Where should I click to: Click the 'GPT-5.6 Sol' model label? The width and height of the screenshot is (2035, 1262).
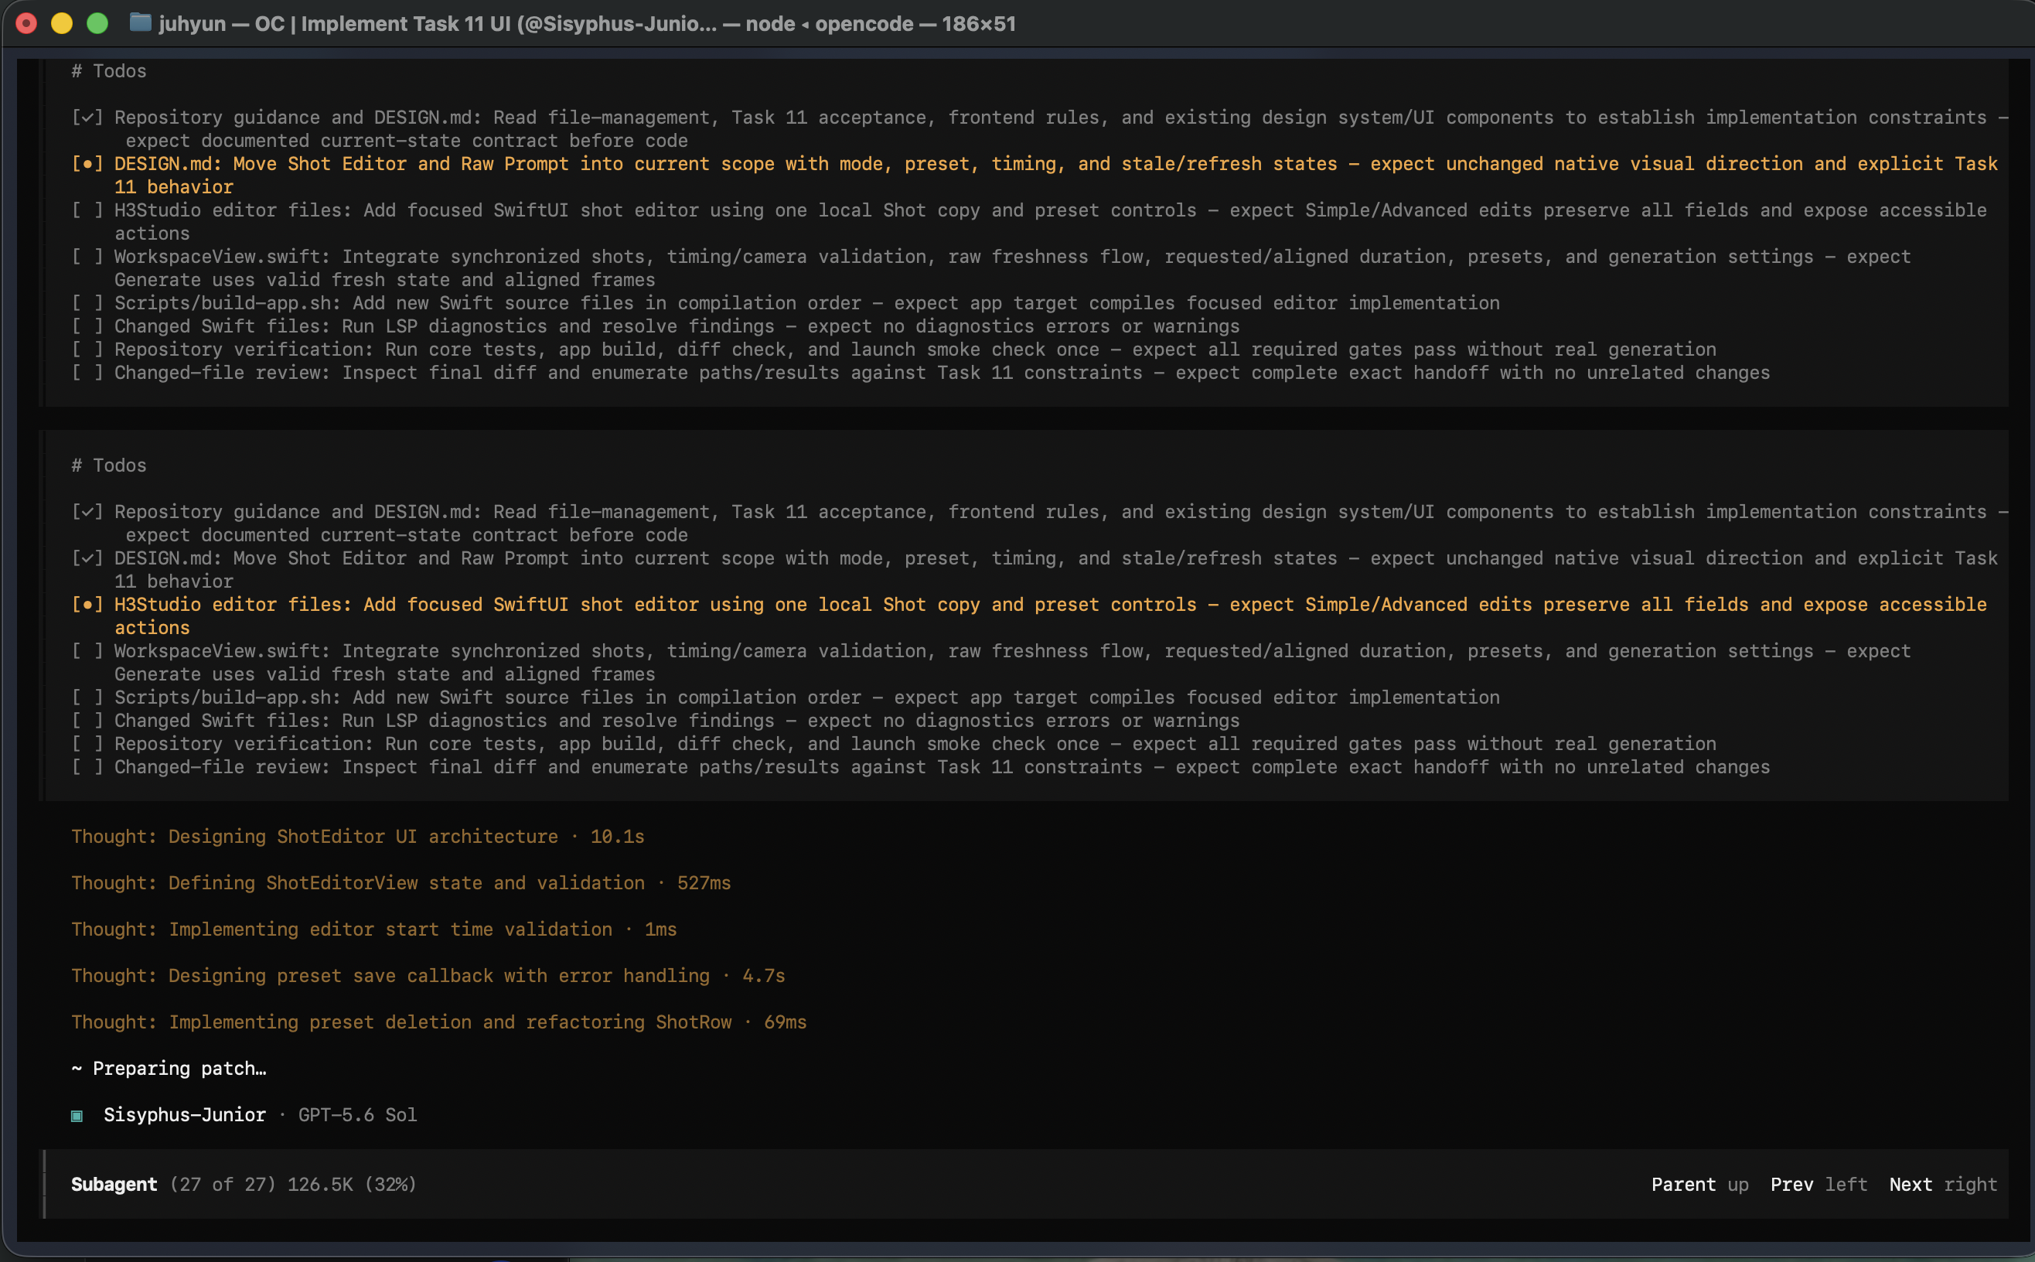pyautogui.click(x=358, y=1115)
